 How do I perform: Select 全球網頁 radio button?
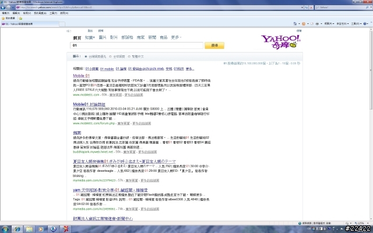(x=110, y=57)
